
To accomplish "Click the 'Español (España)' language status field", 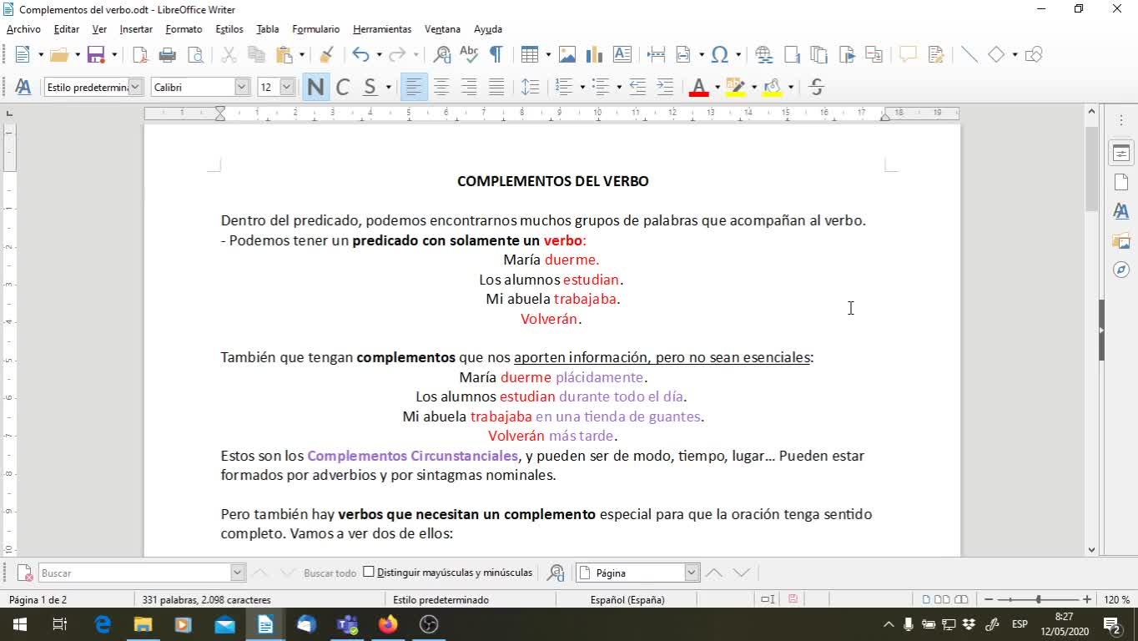I will click(627, 599).
